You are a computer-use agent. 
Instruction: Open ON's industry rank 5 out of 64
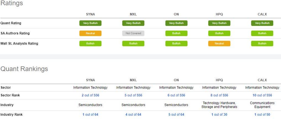coord(176,115)
